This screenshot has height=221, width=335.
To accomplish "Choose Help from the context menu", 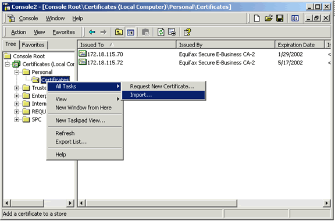I will click(x=84, y=154).
